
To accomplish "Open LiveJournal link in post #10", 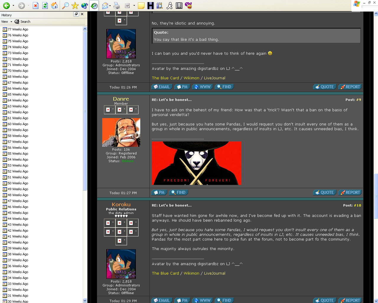I will click(215, 273).
